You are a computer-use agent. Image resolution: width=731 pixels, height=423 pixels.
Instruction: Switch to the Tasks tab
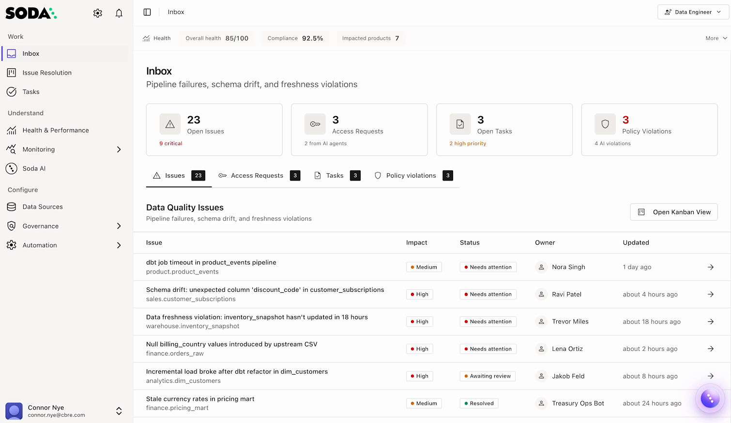[x=337, y=176]
